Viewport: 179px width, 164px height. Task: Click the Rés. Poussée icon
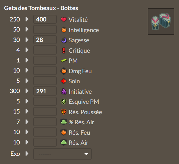coord(64,112)
